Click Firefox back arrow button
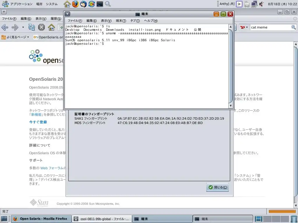Viewport: 298px width, 223px height. tap(5, 27)
